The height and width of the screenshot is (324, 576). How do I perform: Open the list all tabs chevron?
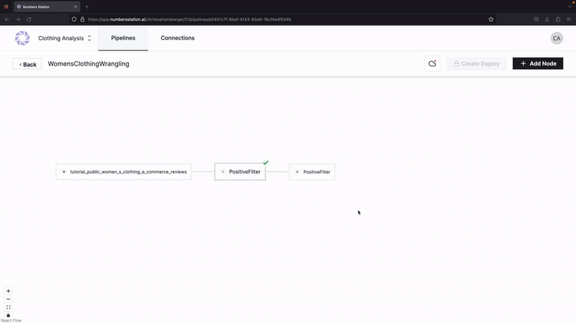(x=570, y=6)
